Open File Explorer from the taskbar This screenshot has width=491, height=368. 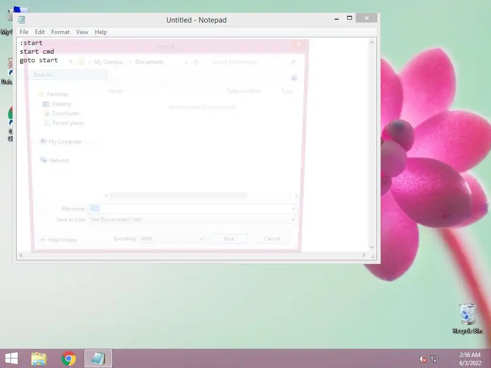pos(38,358)
